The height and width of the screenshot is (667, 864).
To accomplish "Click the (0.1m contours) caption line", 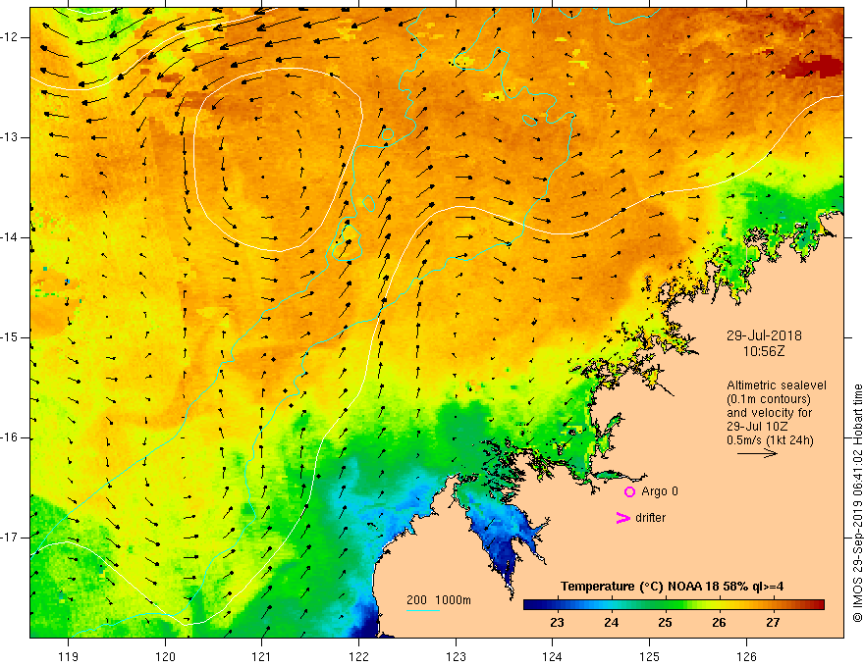I will (x=769, y=399).
